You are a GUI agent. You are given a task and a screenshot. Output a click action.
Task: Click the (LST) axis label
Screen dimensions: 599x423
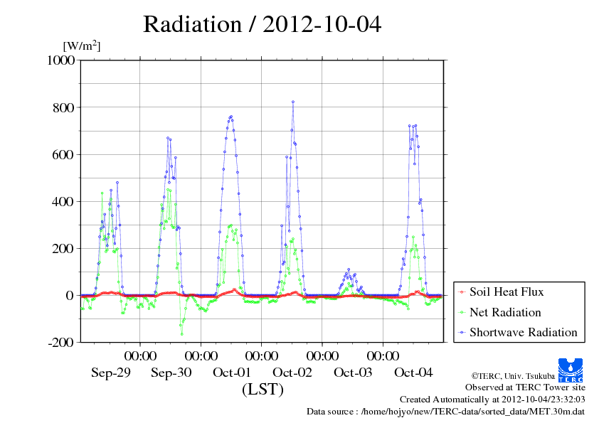(x=263, y=390)
